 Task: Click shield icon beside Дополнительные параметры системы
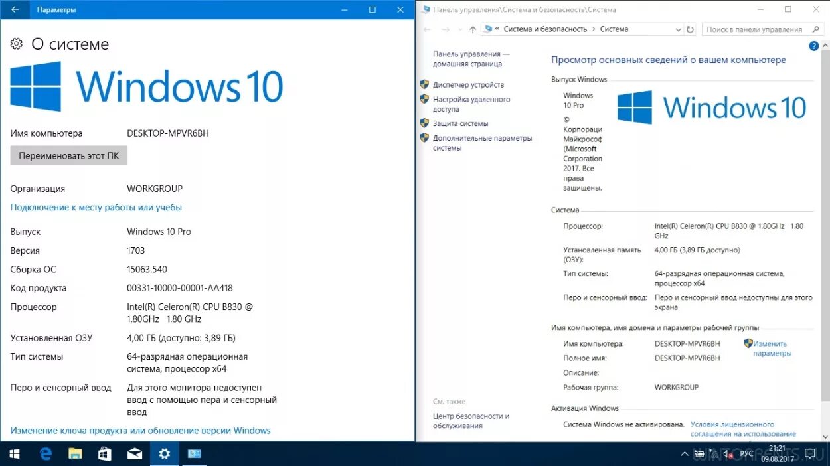coord(424,137)
